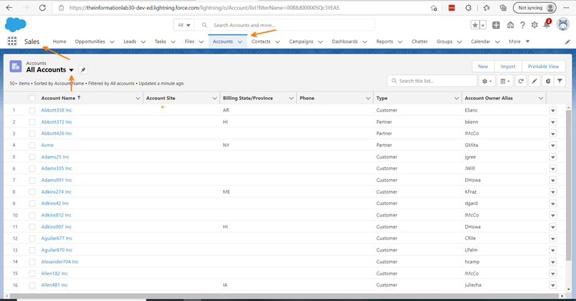Expand the row actions for Abbott372 Inc

553,122
